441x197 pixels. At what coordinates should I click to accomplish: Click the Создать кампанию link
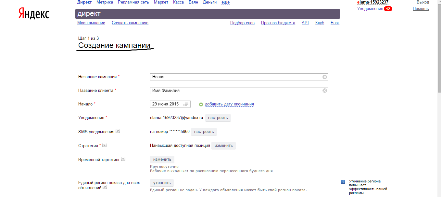coord(130,23)
